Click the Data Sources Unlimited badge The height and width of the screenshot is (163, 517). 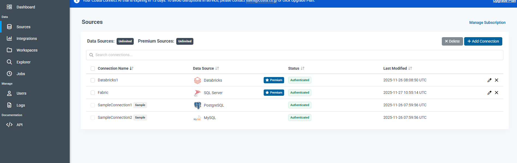point(125,41)
